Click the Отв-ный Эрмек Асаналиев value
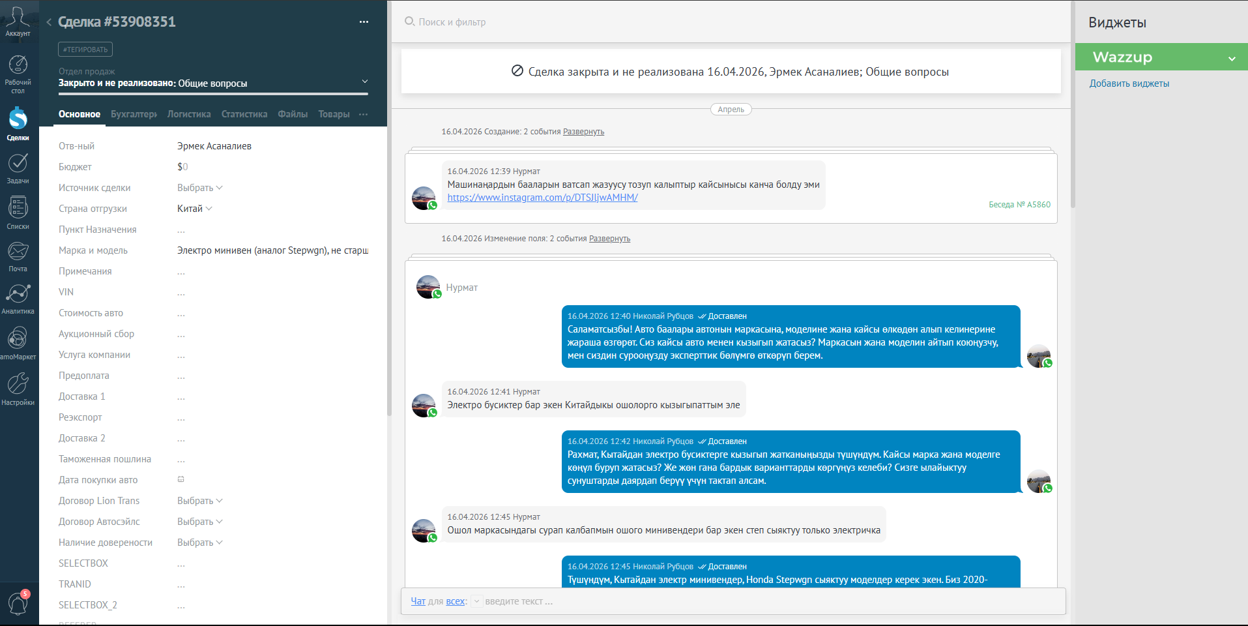 [x=214, y=146]
